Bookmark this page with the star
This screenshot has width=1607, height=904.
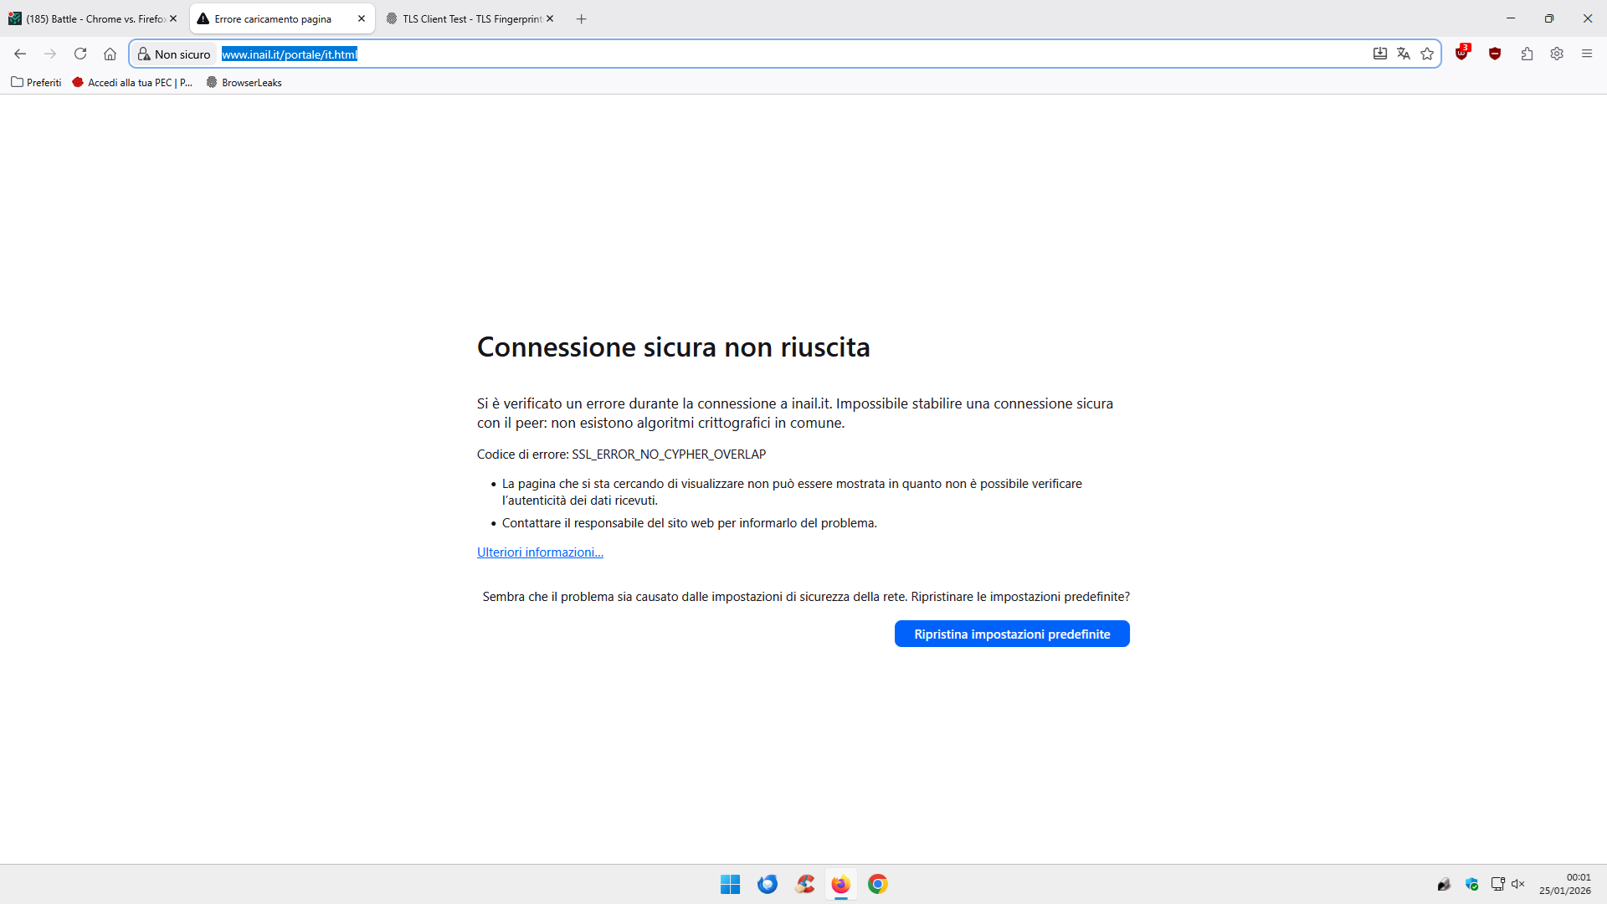pyautogui.click(x=1427, y=54)
